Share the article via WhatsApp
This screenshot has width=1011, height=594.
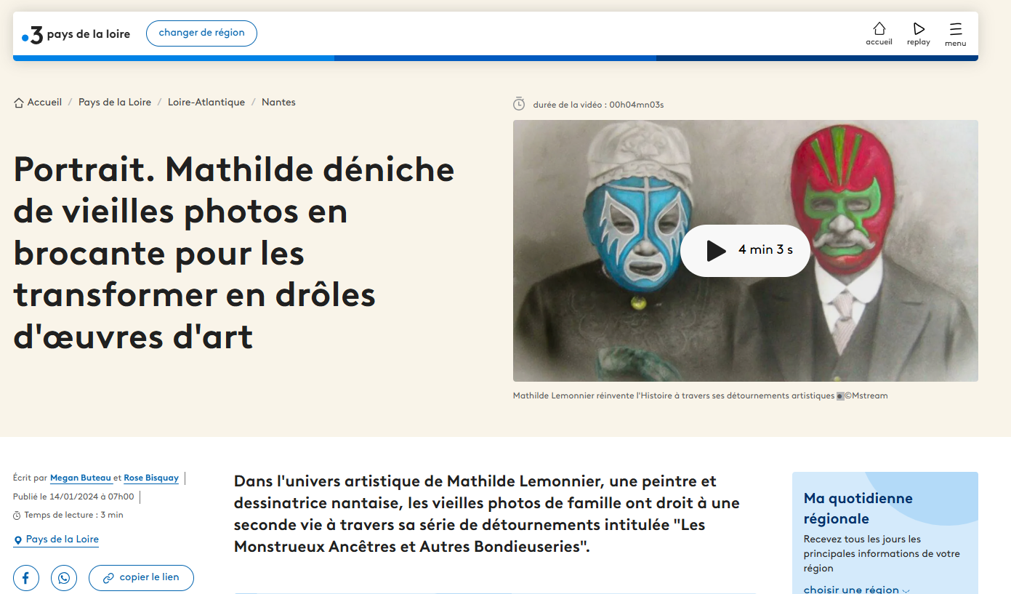(64, 578)
